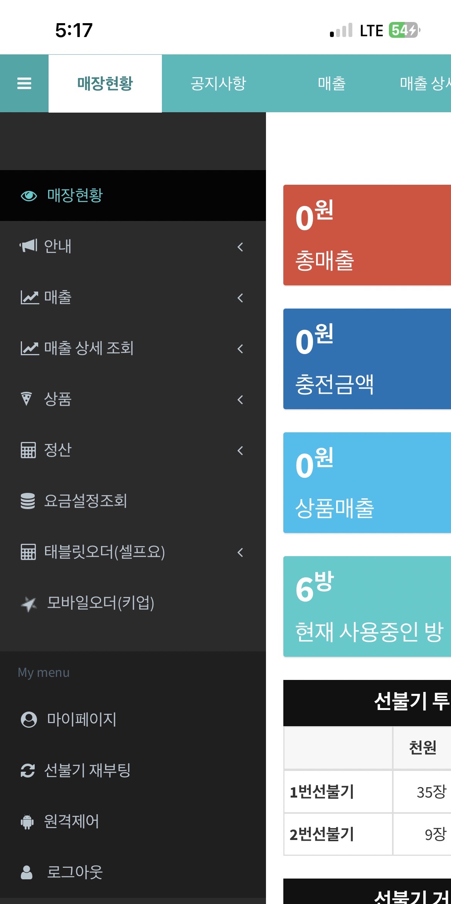Click the user circle icon for 마이페이지
Image resolution: width=451 pixels, height=904 pixels.
click(x=29, y=720)
